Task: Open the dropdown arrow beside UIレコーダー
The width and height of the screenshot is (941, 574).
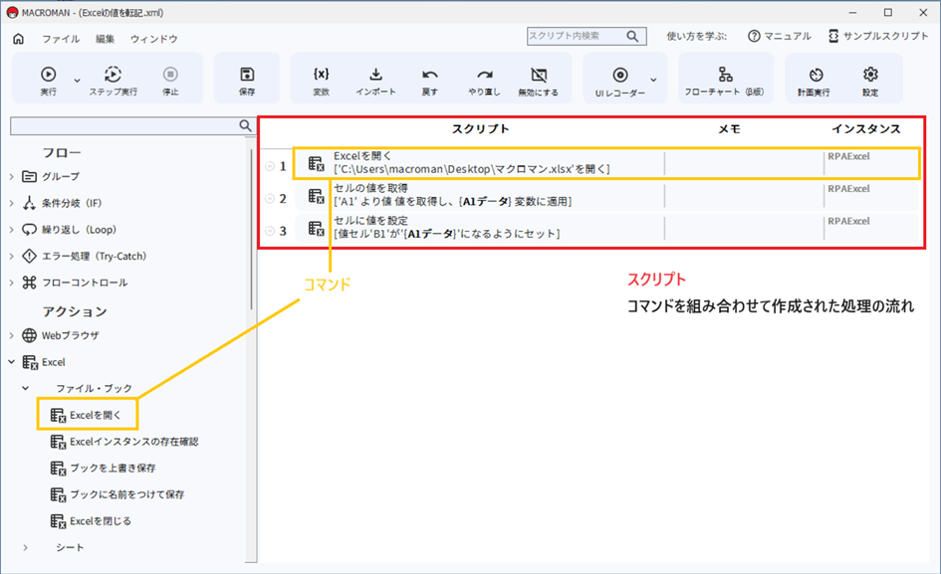Action: point(654,80)
